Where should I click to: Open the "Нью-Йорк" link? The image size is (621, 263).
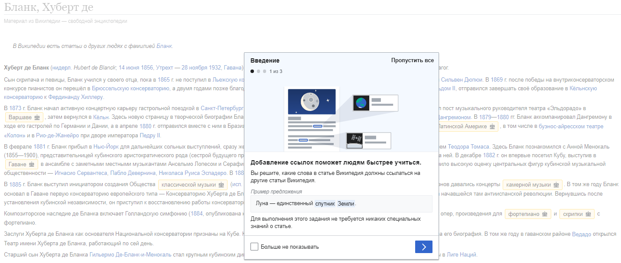point(106,146)
